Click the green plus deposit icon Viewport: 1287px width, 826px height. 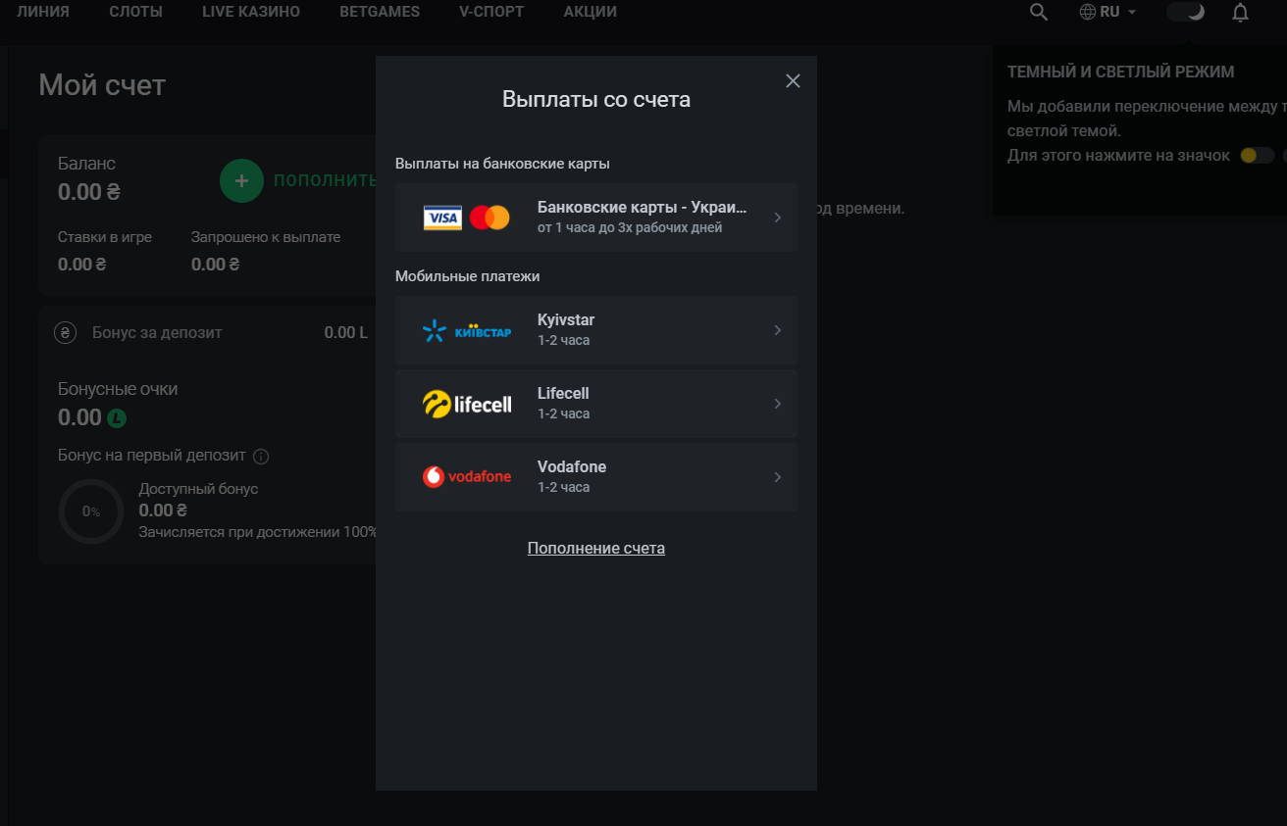coord(241,181)
